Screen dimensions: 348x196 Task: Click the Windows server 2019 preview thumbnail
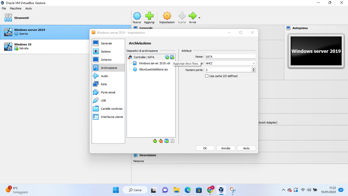point(316,51)
